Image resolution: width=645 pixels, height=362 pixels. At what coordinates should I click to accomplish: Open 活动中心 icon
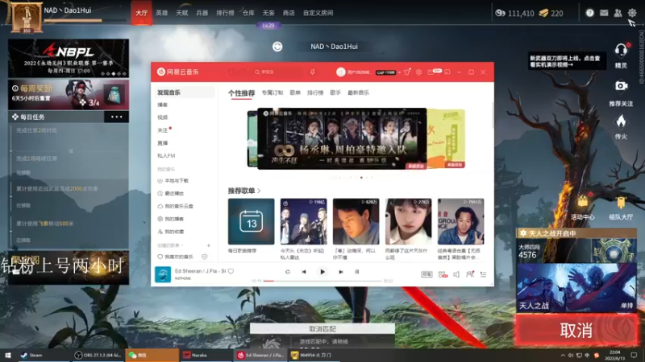(x=582, y=202)
